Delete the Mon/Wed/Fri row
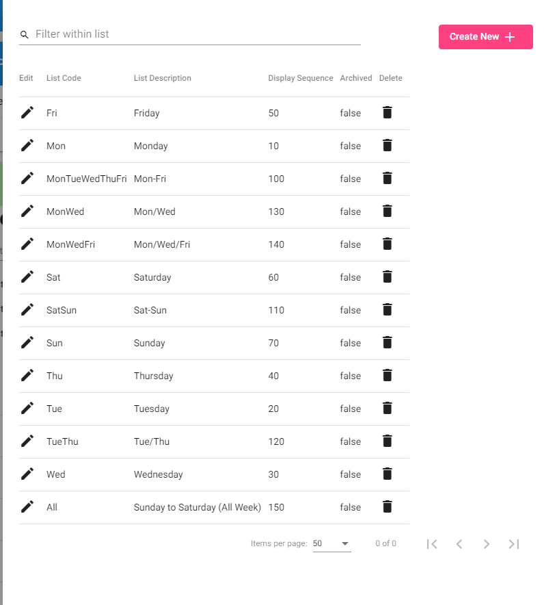This screenshot has height=605, width=544. (x=387, y=244)
